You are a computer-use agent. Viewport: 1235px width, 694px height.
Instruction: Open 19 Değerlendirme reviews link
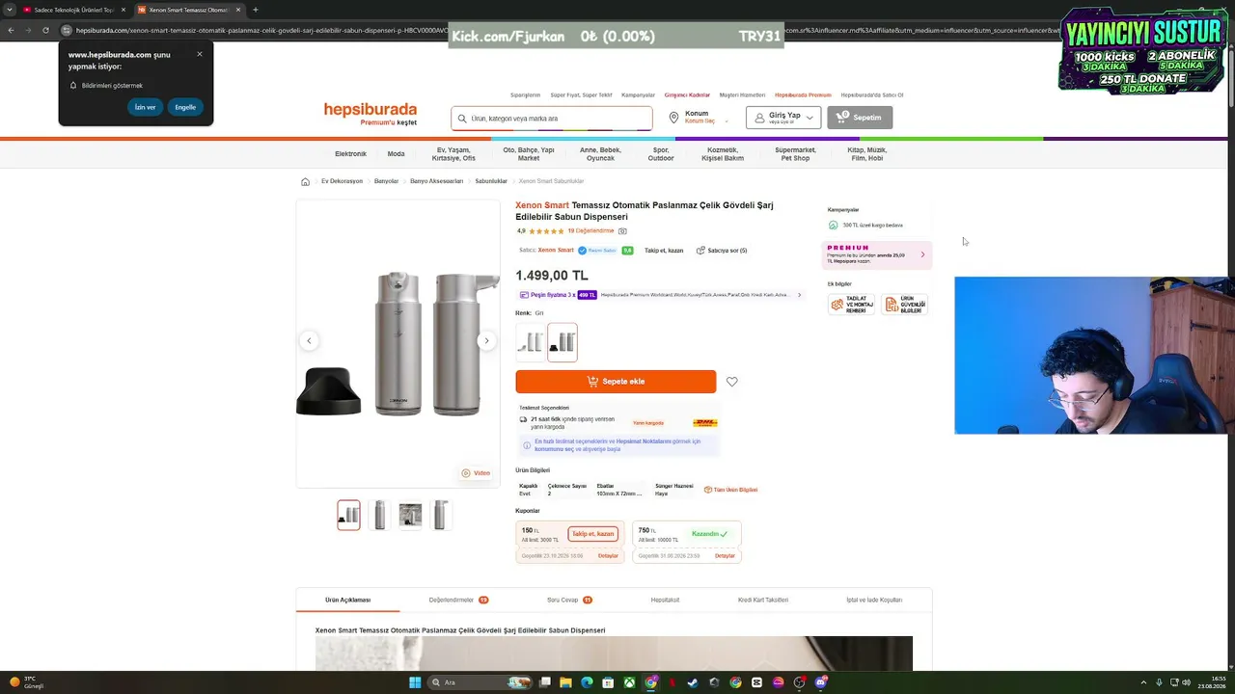[590, 231]
